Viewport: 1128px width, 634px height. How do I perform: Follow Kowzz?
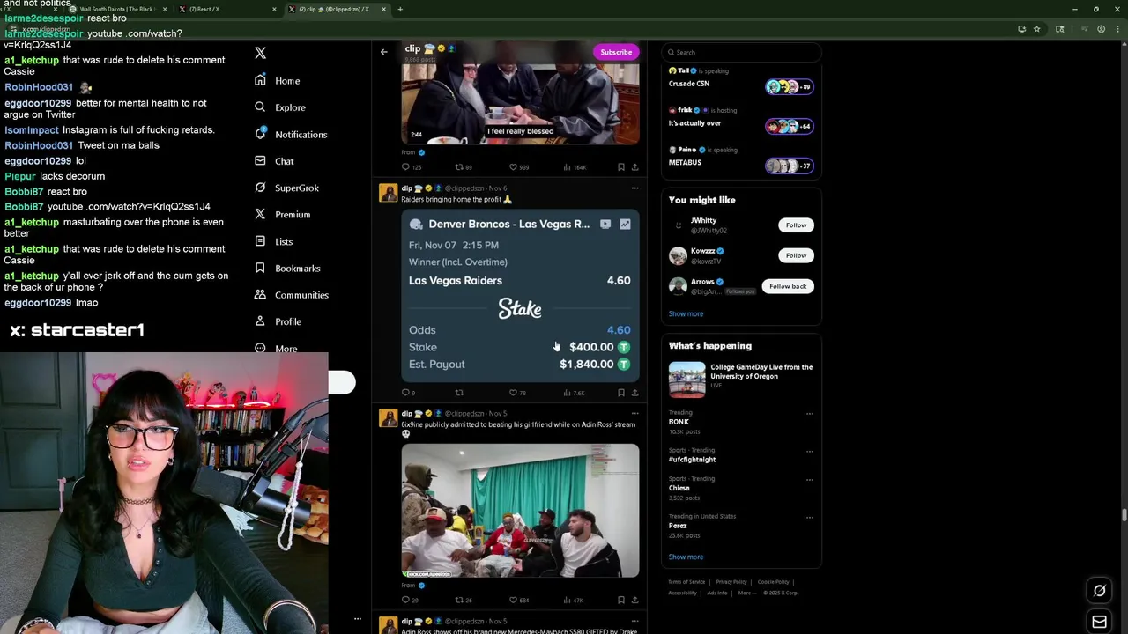click(796, 255)
